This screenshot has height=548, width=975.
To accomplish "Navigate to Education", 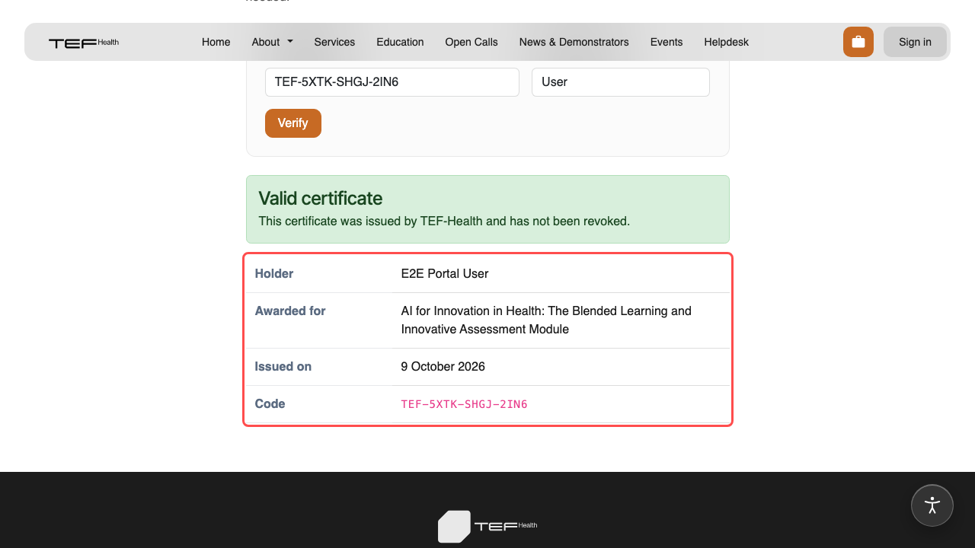I will (x=400, y=42).
